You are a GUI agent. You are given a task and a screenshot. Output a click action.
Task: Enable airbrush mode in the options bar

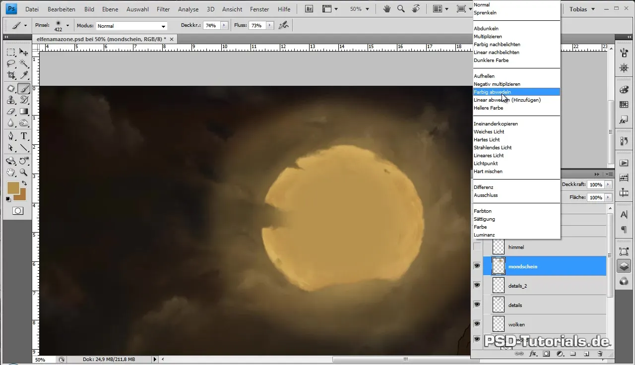point(283,25)
